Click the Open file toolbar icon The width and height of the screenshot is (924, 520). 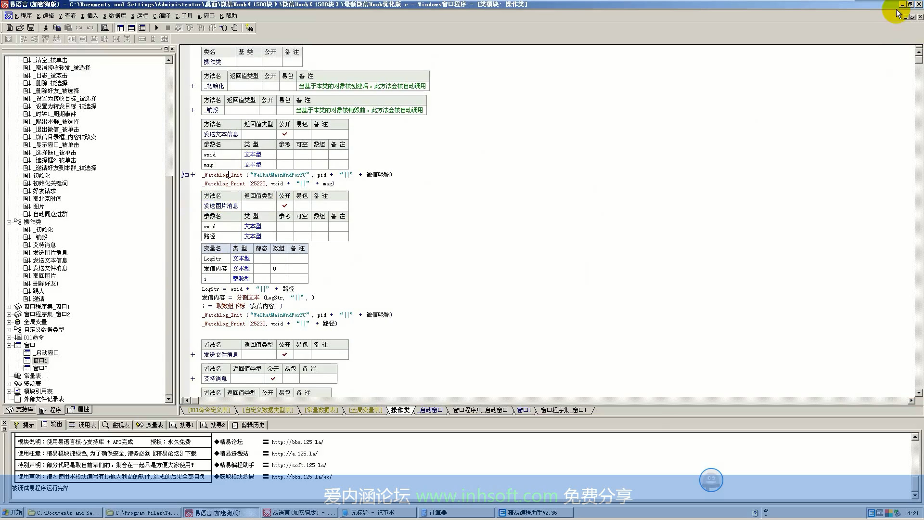point(20,28)
